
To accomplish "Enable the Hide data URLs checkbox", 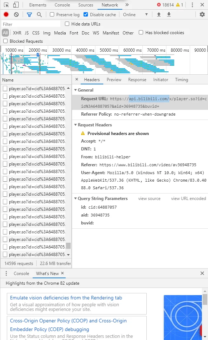I will tap(67, 24).
